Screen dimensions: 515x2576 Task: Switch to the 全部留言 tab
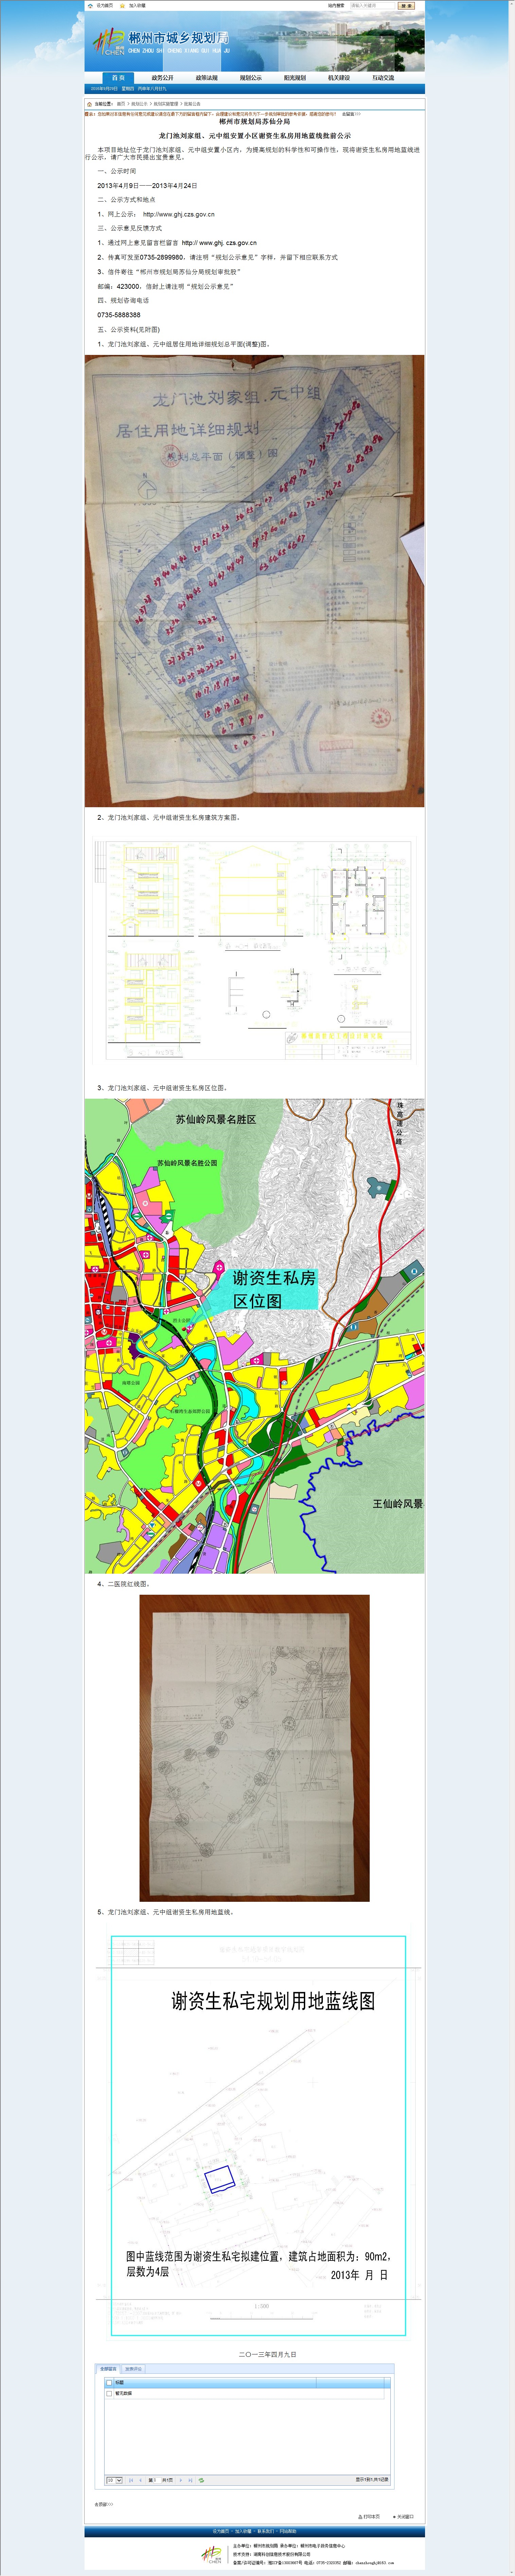coord(108,2369)
